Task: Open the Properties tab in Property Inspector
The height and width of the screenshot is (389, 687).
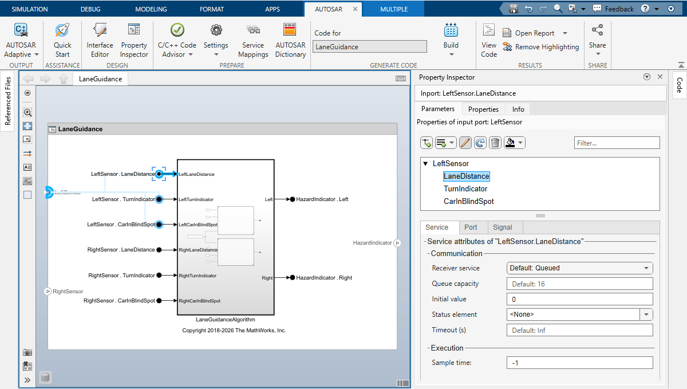Action: 483,109
